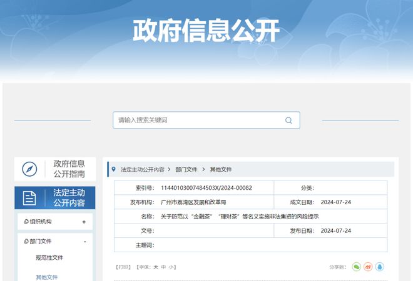This screenshot has width=413, height=281.
Task: Click 成文日期 value 2024-07-24
Action: pyautogui.click(x=336, y=202)
